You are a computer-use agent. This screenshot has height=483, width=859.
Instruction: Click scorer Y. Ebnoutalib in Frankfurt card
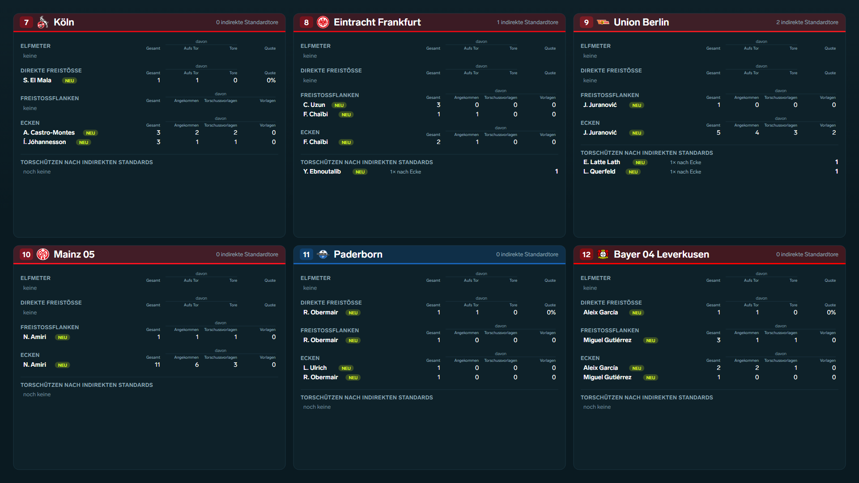[x=322, y=172]
